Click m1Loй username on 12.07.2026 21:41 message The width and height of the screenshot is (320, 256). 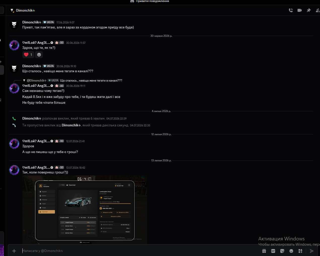pyautogui.click(x=38, y=141)
